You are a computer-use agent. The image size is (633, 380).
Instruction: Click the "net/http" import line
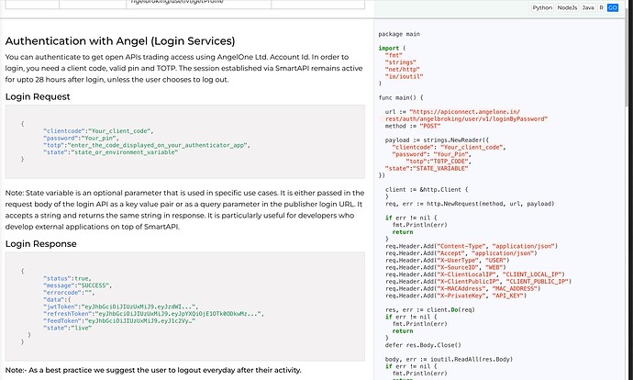402,70
